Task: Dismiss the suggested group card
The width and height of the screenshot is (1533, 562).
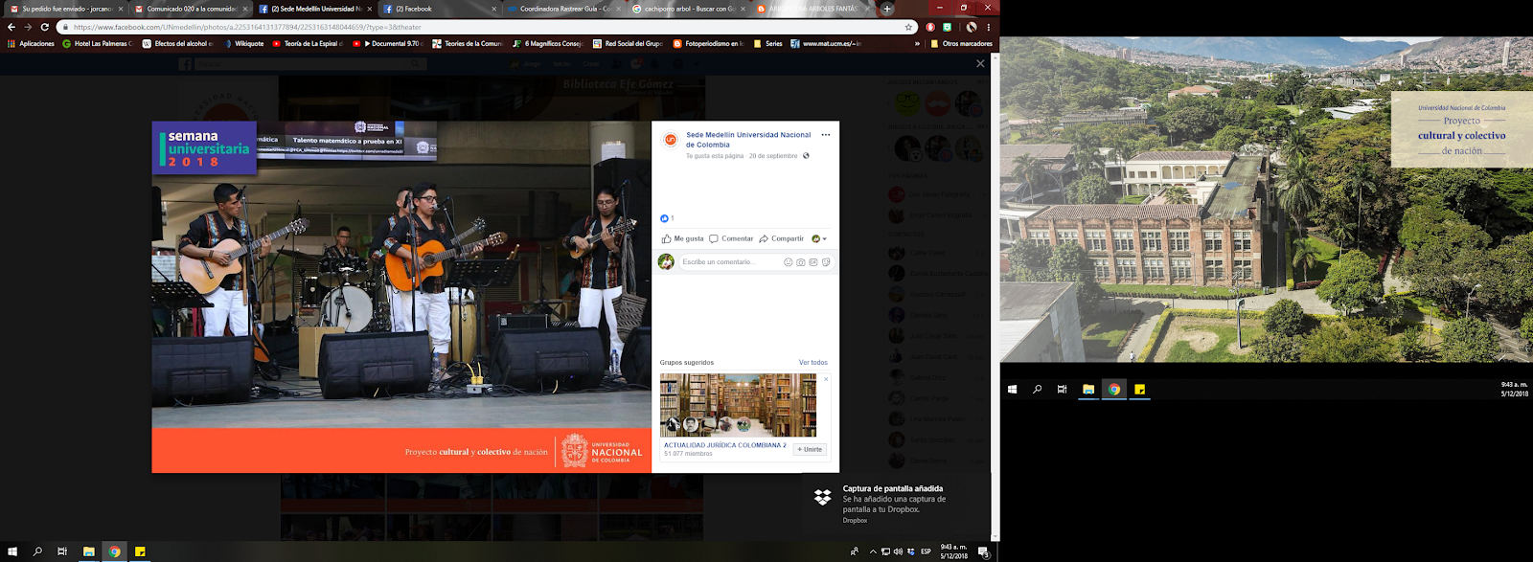Action: tap(826, 379)
